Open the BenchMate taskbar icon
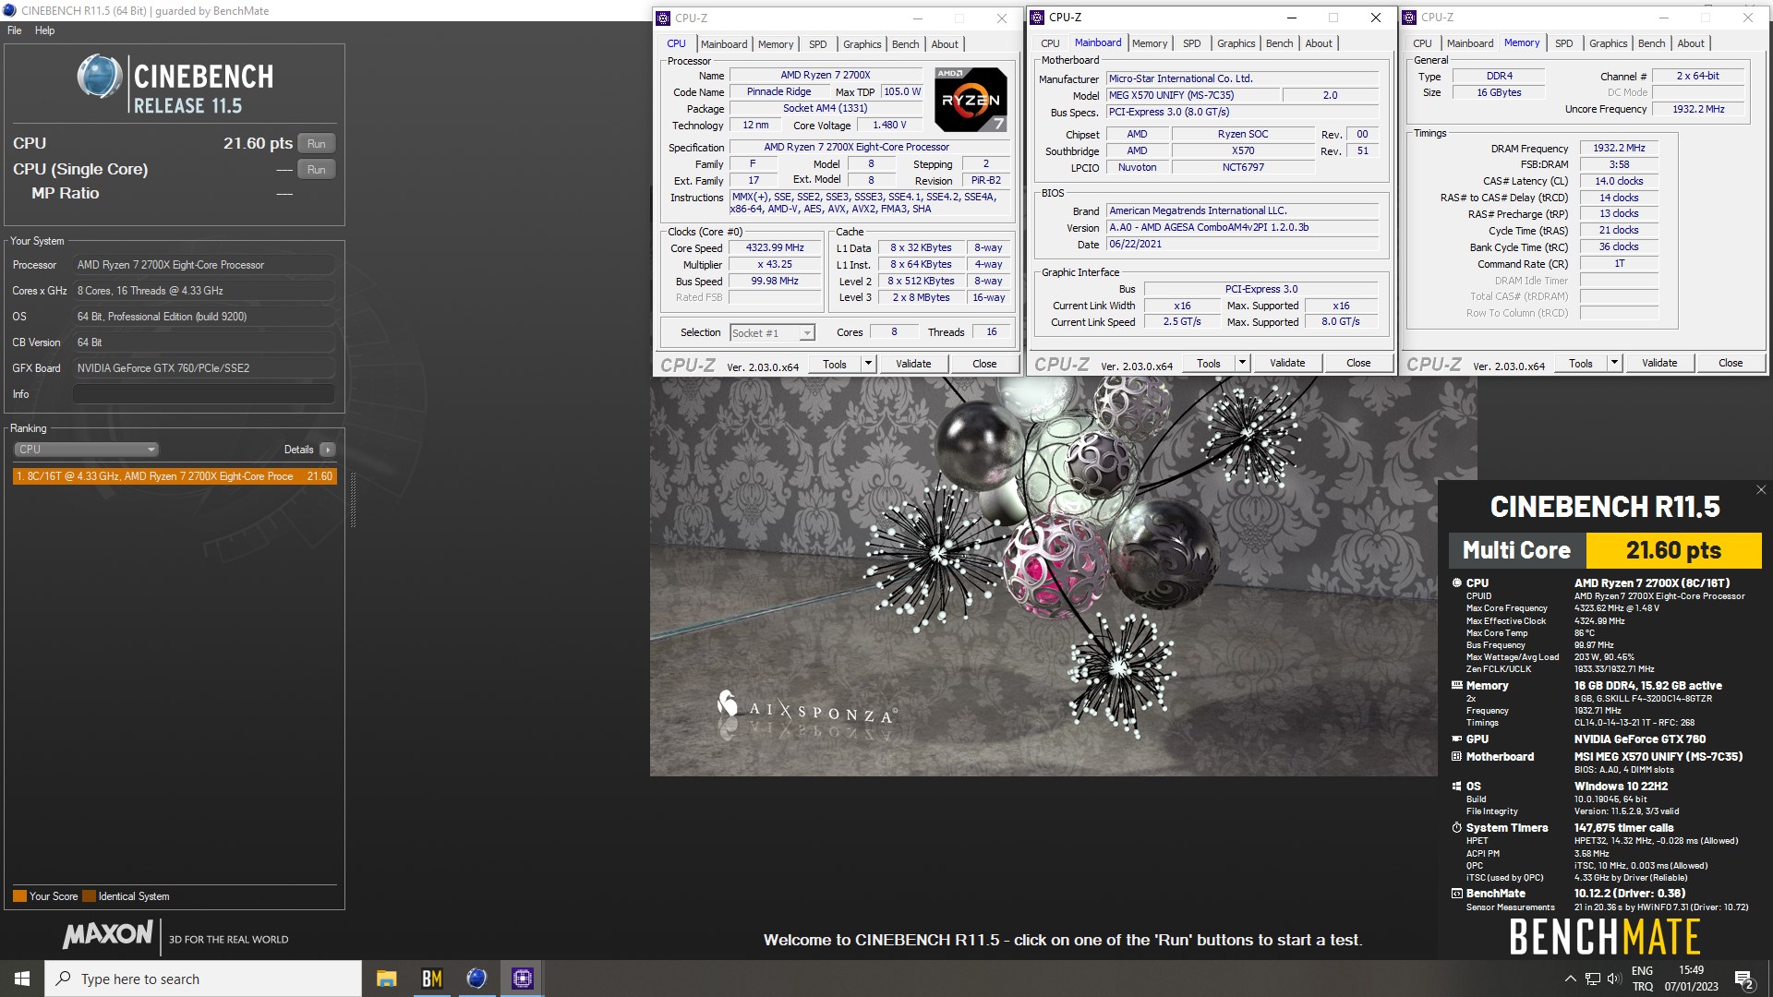The image size is (1773, 997). (x=431, y=979)
